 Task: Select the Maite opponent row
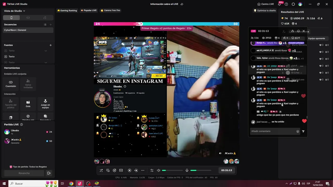coord(28,141)
